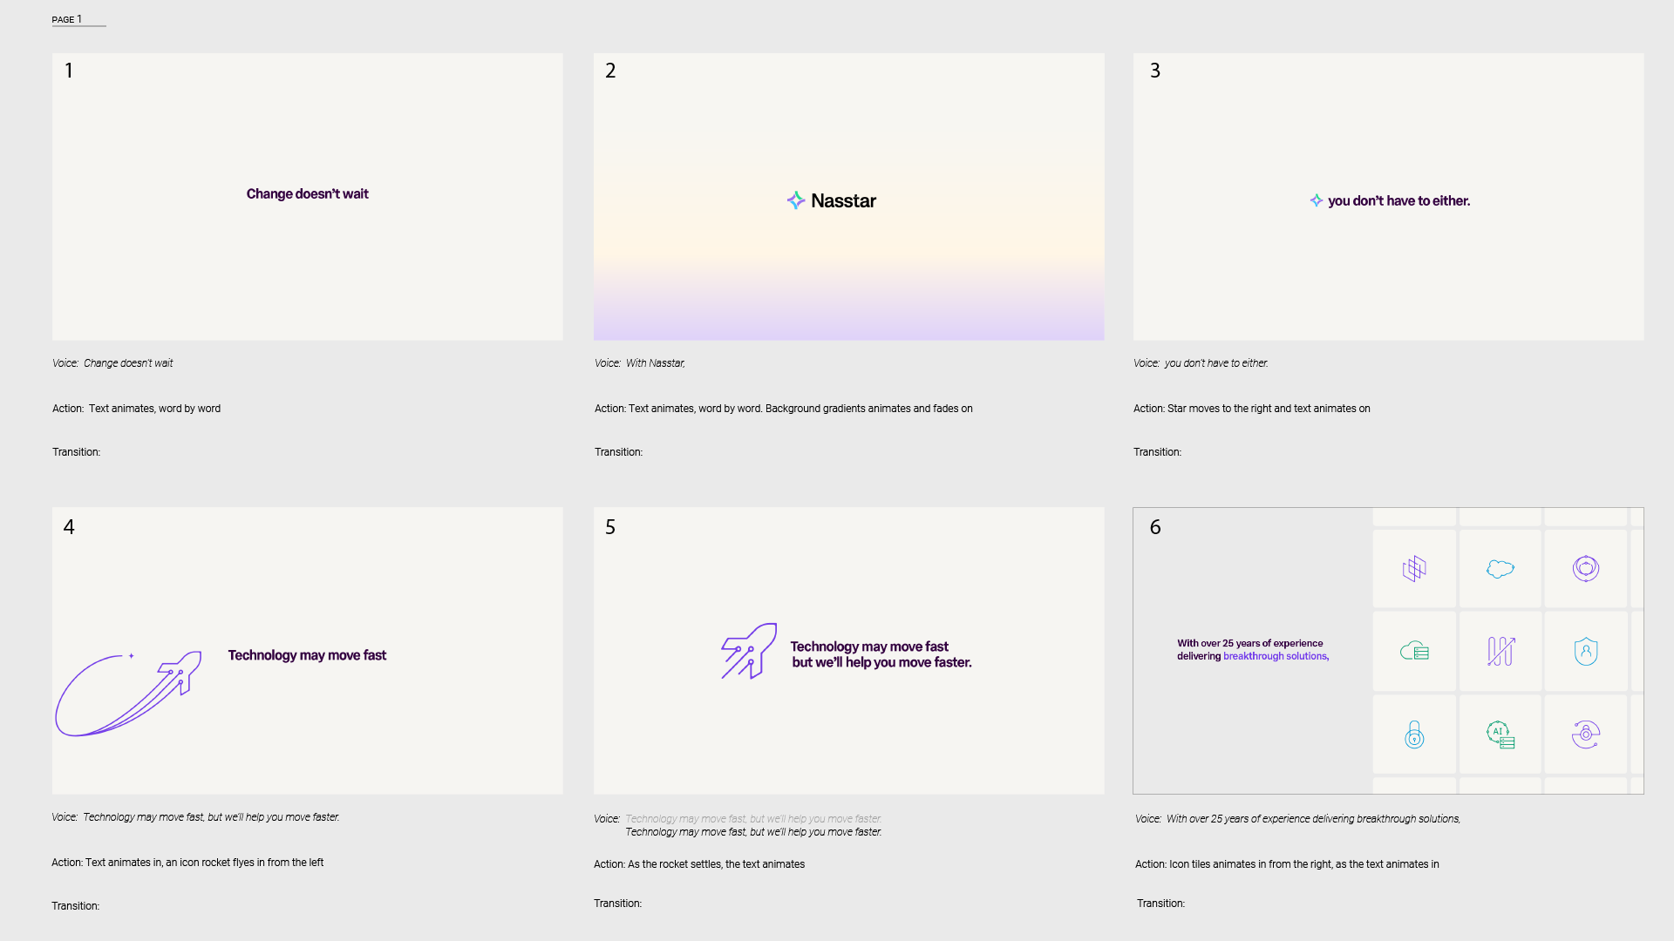This screenshot has height=941, width=1674.
Task: Click the circular target icon tile
Action: click(1585, 569)
